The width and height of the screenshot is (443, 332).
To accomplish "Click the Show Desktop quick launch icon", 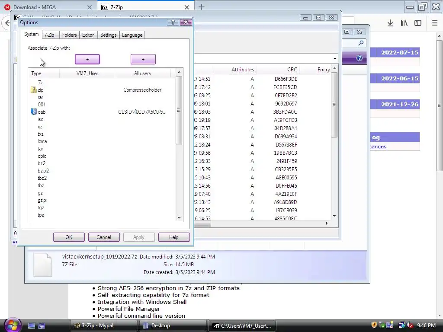I will pos(32,326).
